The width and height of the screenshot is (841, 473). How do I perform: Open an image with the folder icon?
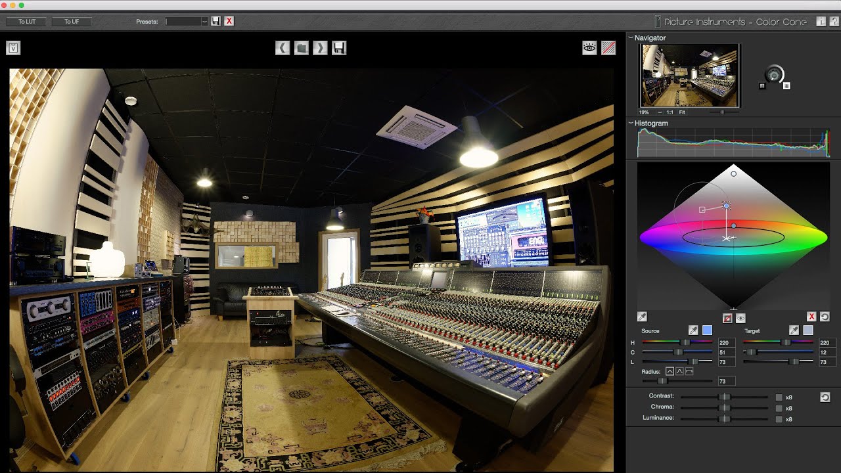[302, 48]
